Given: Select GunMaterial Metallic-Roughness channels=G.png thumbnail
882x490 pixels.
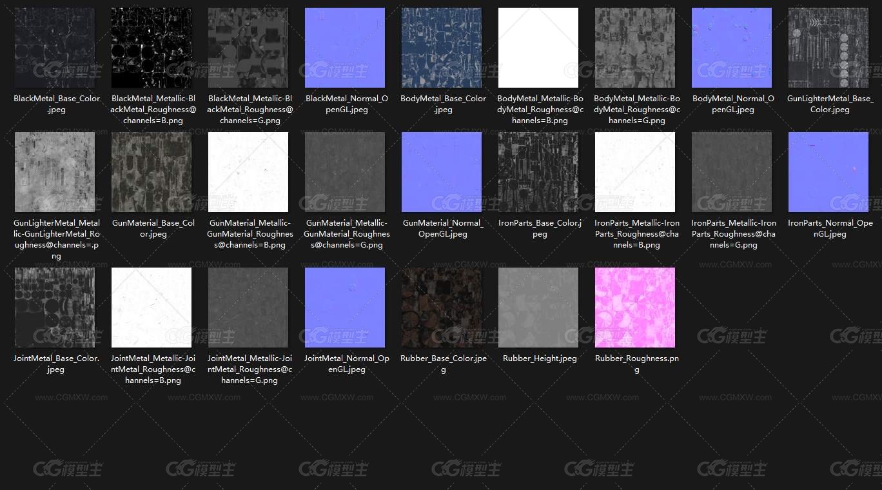Looking at the screenshot, I should click(345, 172).
